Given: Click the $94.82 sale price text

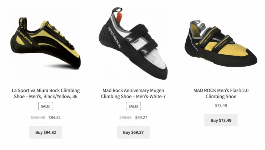Looking at the screenshot, I should coord(54,117).
